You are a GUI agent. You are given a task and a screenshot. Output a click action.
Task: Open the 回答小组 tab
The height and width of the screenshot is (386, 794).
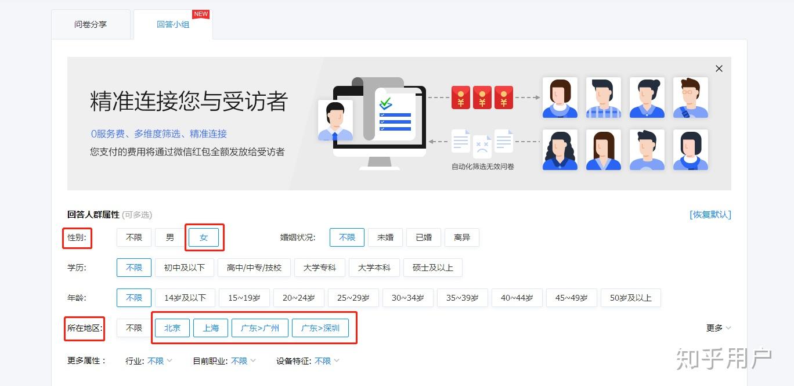point(173,24)
